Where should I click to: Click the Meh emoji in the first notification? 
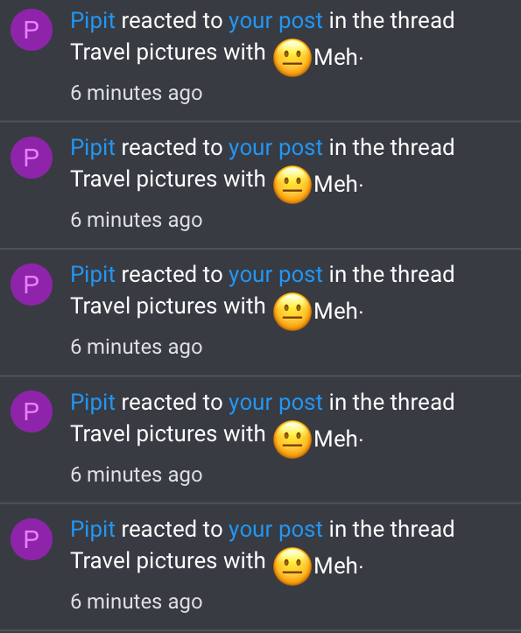point(292,58)
